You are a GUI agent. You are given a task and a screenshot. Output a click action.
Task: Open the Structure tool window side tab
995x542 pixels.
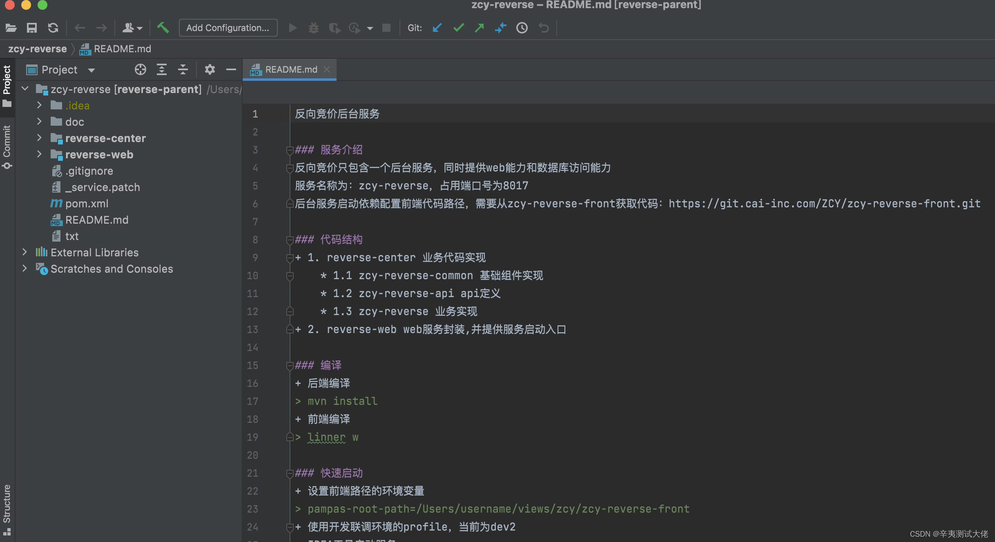[7, 510]
